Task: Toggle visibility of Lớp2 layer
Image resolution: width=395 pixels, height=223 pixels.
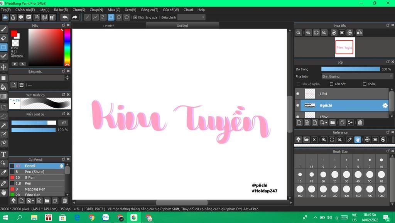Action: click(298, 117)
